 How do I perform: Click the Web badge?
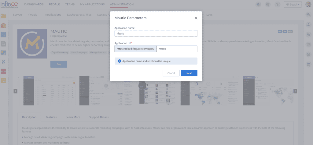tap(290, 32)
